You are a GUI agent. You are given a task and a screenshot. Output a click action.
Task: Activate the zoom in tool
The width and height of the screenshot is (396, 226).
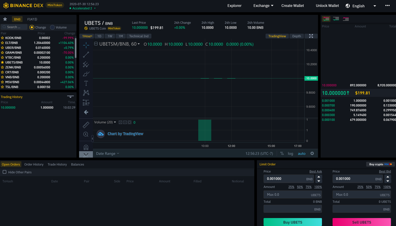[x=86, y=134]
